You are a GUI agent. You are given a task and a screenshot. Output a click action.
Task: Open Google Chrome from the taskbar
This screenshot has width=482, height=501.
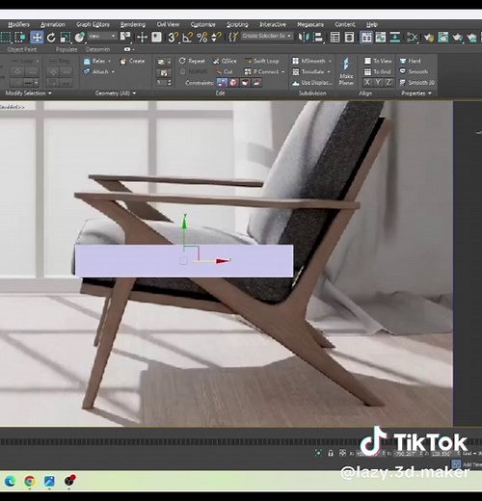[x=29, y=481]
